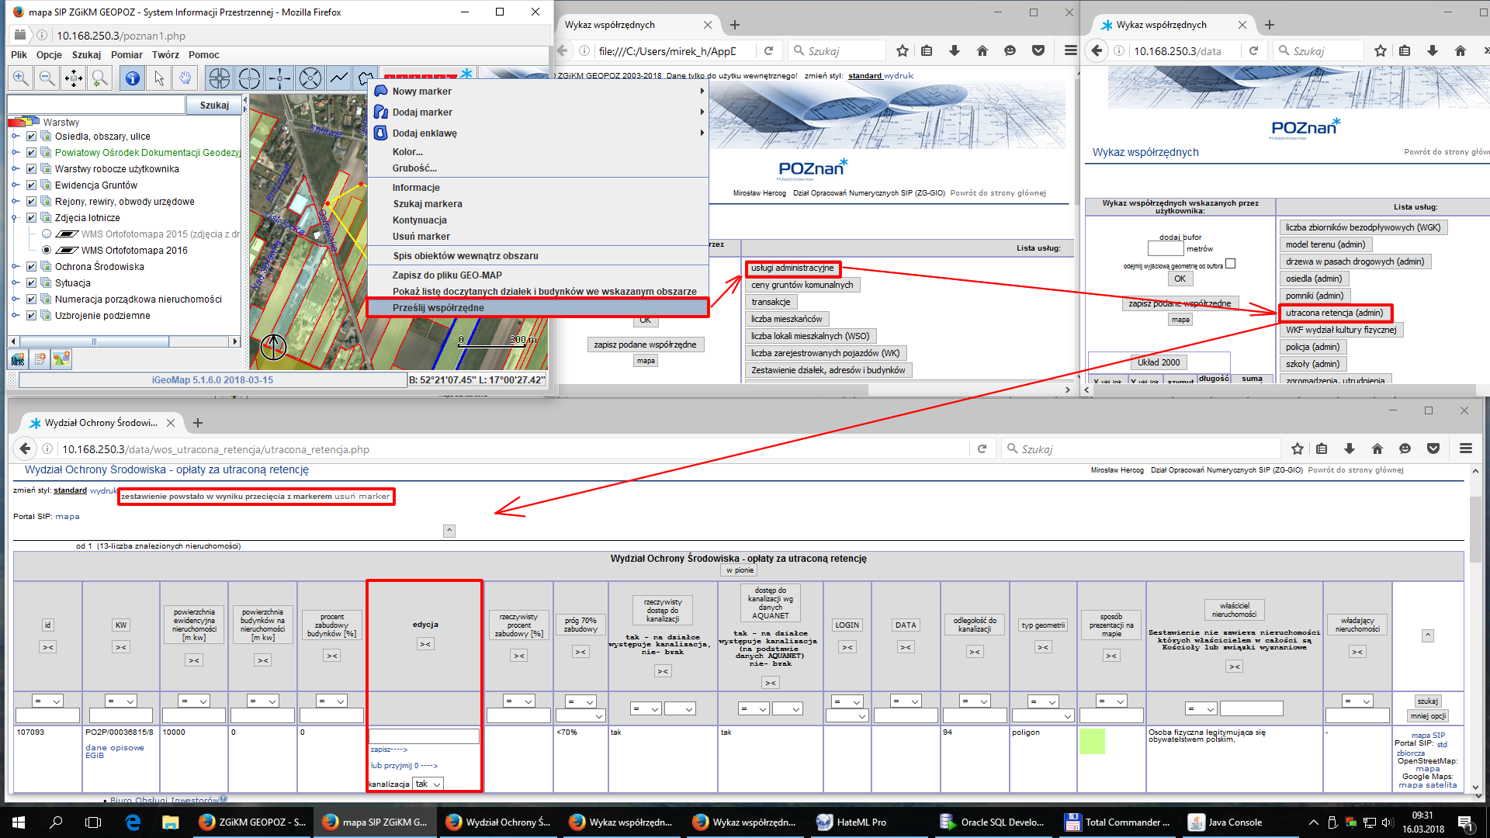Screen dimensions: 1490x838
Task: Click the utracona retencja (admin) button
Action: (1334, 313)
